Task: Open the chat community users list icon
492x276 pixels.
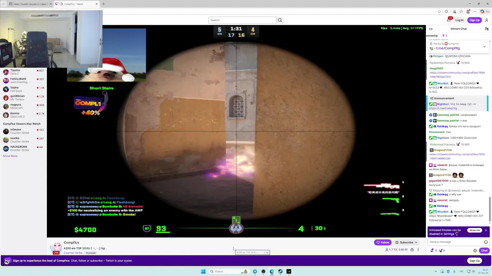Action: point(487,29)
